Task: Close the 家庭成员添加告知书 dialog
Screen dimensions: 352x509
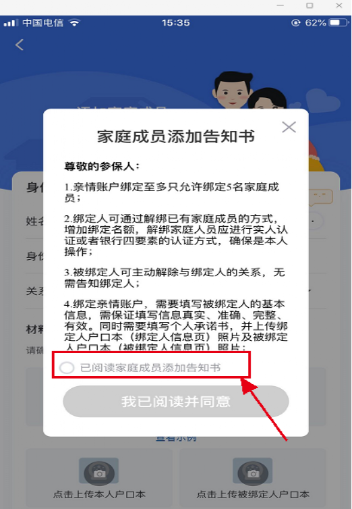Action: [289, 127]
